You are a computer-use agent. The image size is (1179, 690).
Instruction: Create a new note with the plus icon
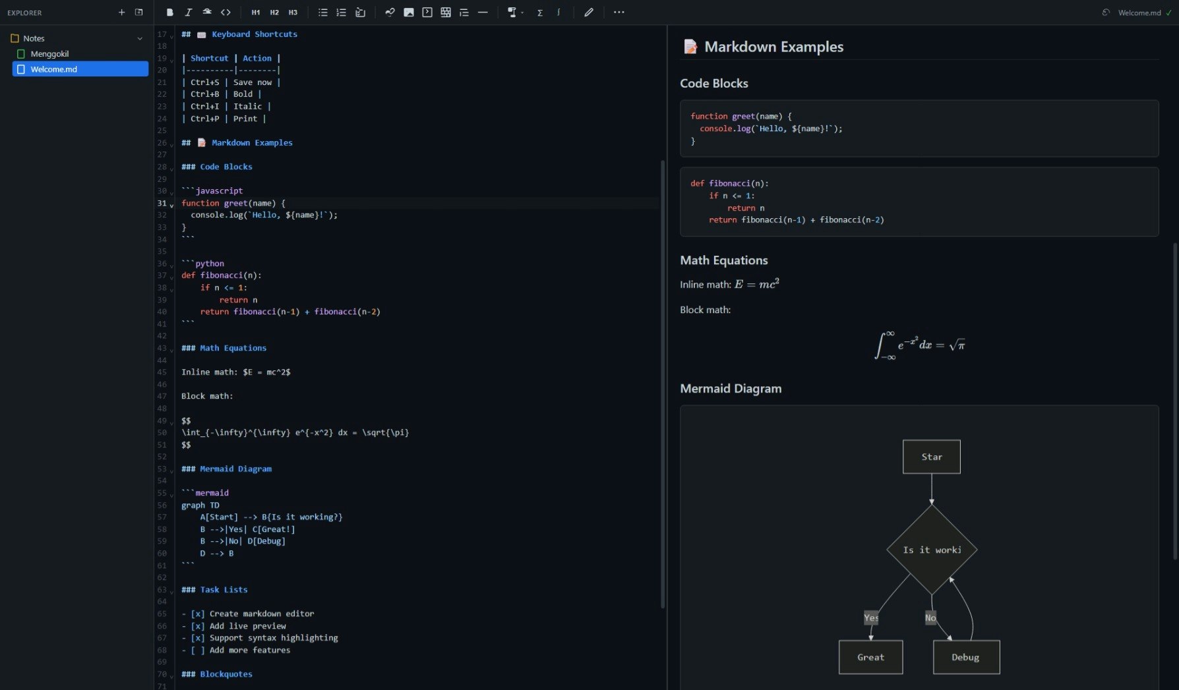click(122, 12)
